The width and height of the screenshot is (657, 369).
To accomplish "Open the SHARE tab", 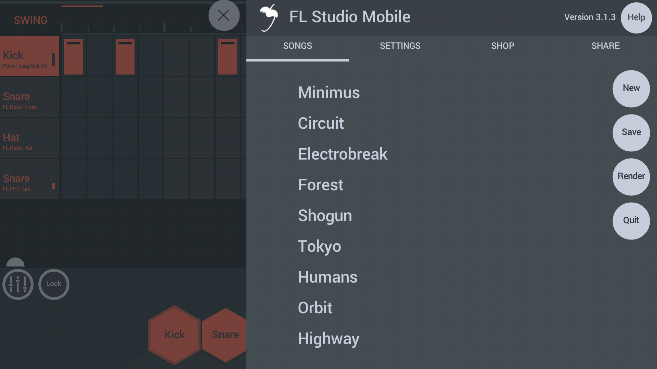I will point(605,46).
